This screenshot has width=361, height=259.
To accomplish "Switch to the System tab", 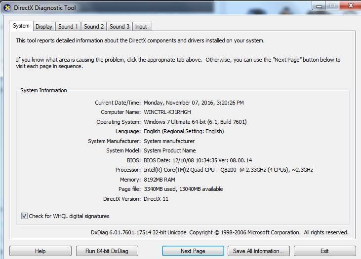I will [x=21, y=26].
